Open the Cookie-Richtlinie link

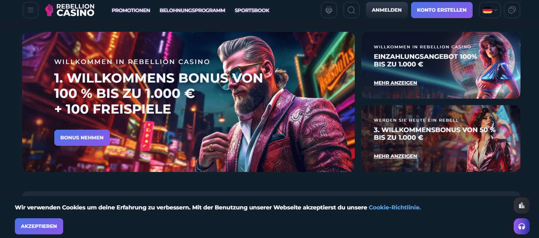point(395,207)
